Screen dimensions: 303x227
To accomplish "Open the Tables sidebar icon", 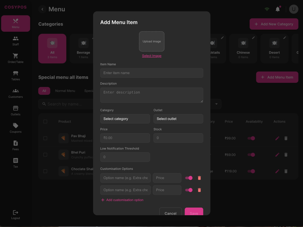I will (x=15, y=73).
